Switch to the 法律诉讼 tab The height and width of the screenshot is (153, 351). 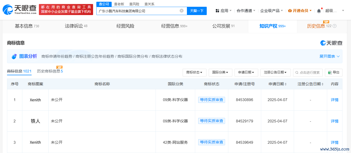pos(76,26)
